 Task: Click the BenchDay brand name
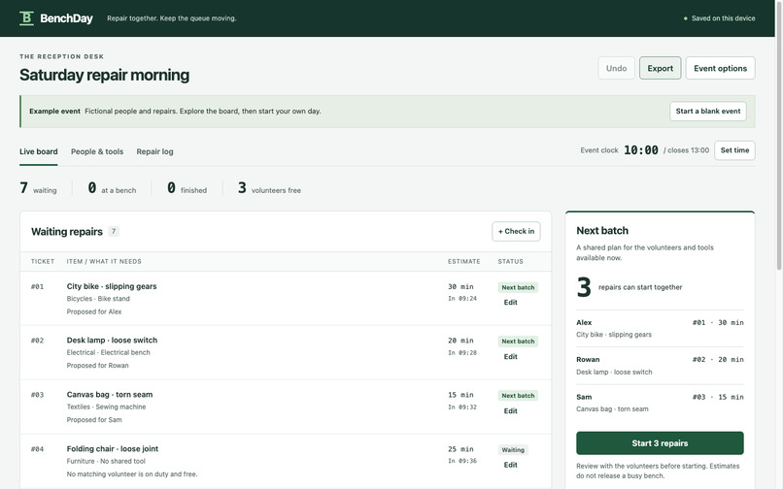(66, 18)
